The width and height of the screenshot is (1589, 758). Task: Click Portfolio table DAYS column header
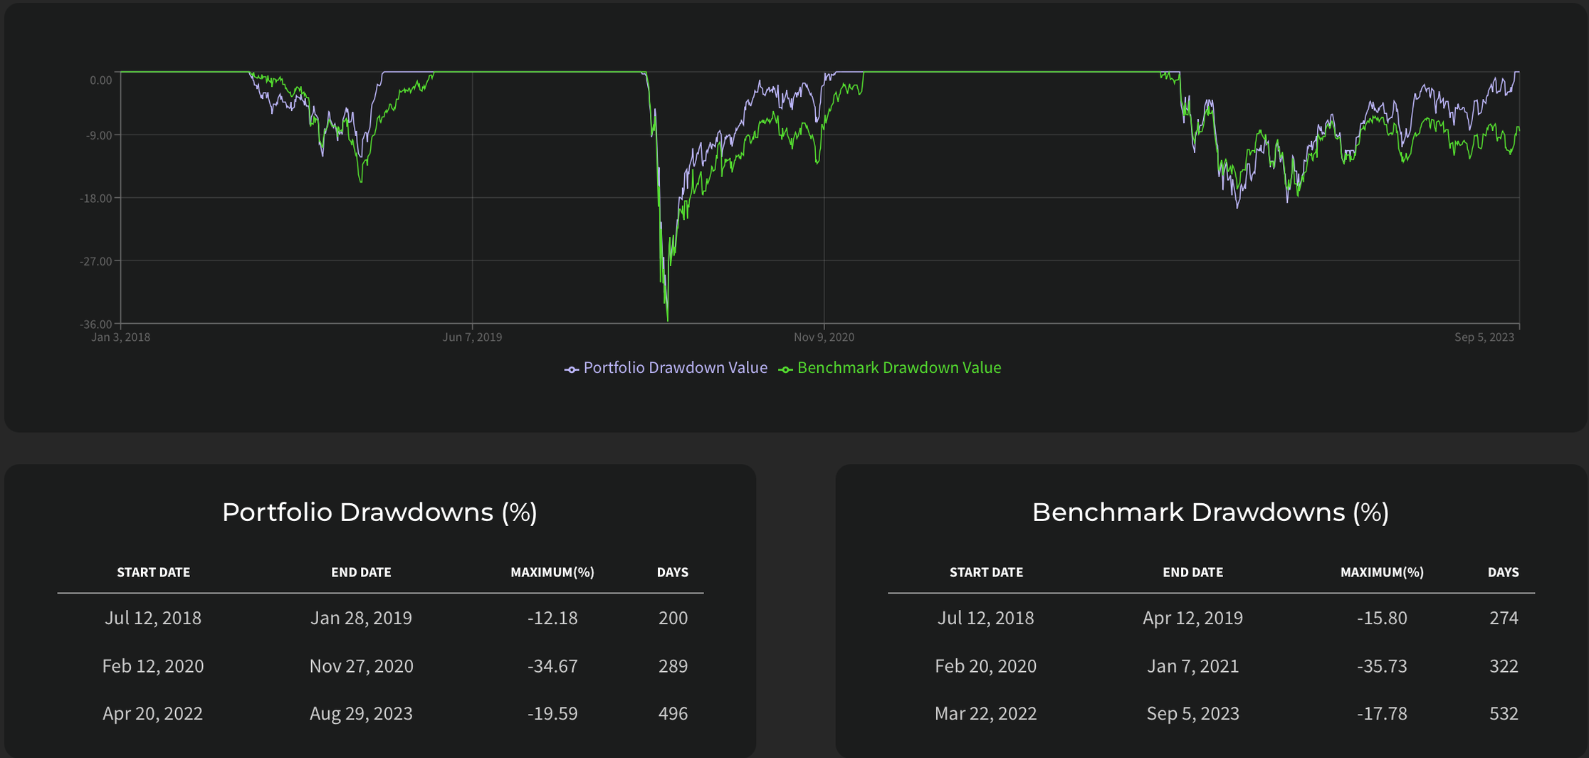point(672,572)
